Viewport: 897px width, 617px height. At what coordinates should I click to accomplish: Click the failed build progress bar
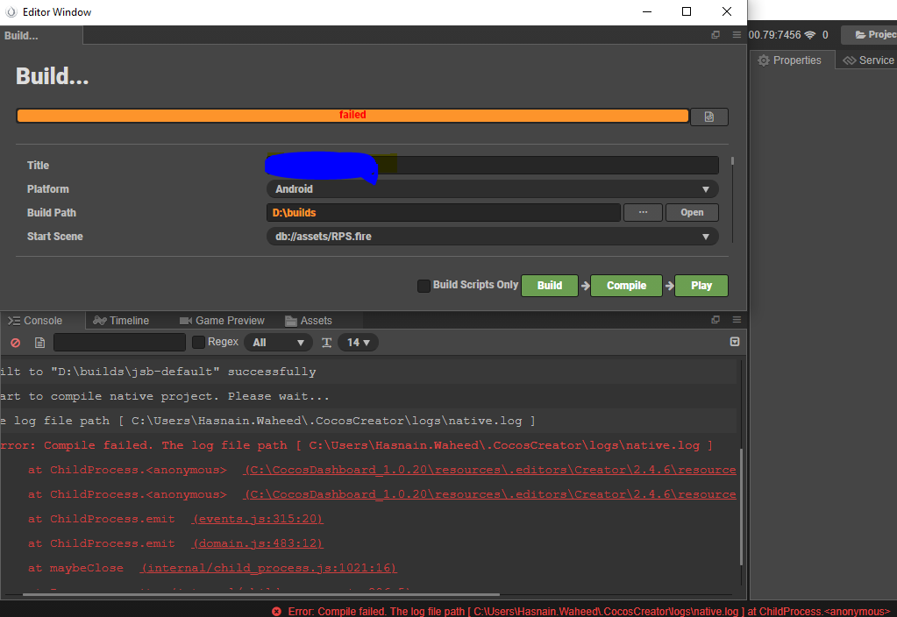click(x=352, y=116)
